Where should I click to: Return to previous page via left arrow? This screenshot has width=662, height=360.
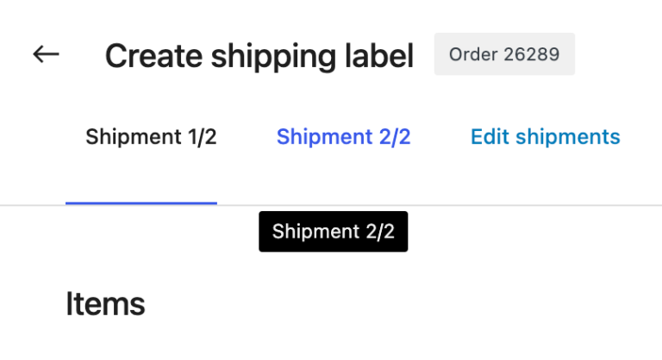tap(46, 54)
